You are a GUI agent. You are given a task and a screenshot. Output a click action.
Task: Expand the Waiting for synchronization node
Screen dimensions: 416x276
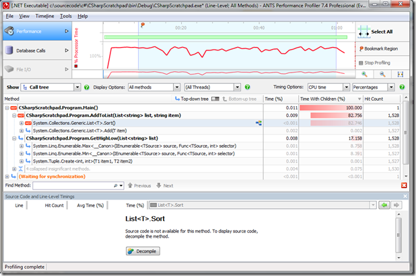pos(7,177)
